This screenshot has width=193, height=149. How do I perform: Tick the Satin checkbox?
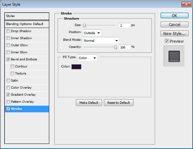tap(8, 81)
